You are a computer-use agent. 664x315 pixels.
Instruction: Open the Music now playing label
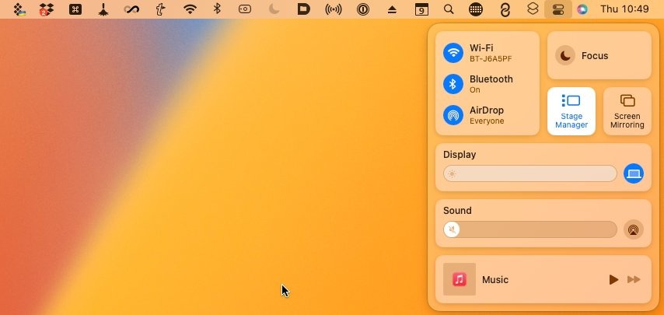(x=495, y=280)
